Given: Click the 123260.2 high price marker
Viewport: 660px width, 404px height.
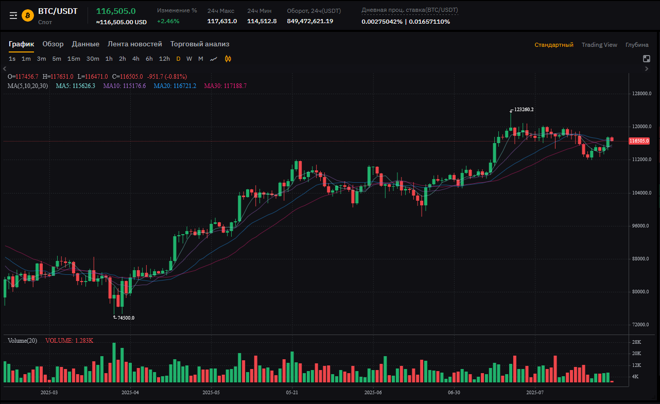Looking at the screenshot, I should 524,110.
